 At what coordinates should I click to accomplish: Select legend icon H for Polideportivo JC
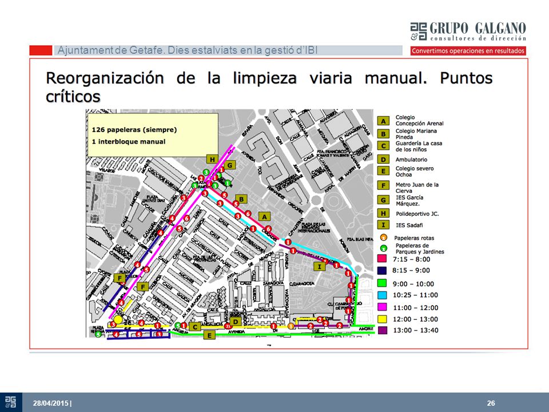(x=383, y=213)
